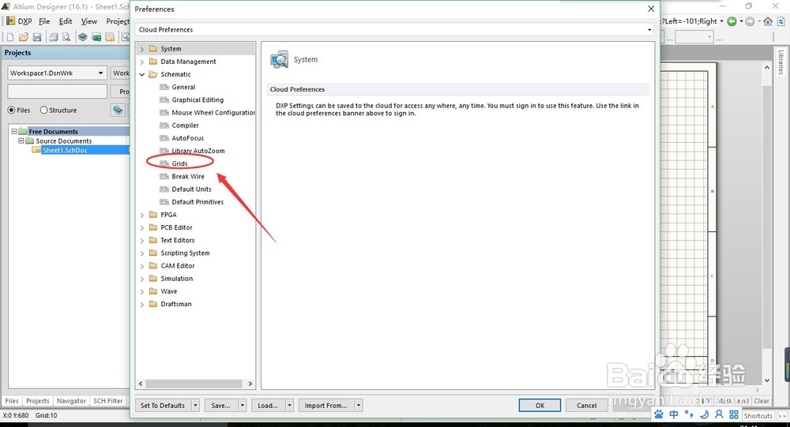This screenshot has width=790, height=427.
Task: Expand the Text Editors folder arrow
Action: [x=142, y=240]
